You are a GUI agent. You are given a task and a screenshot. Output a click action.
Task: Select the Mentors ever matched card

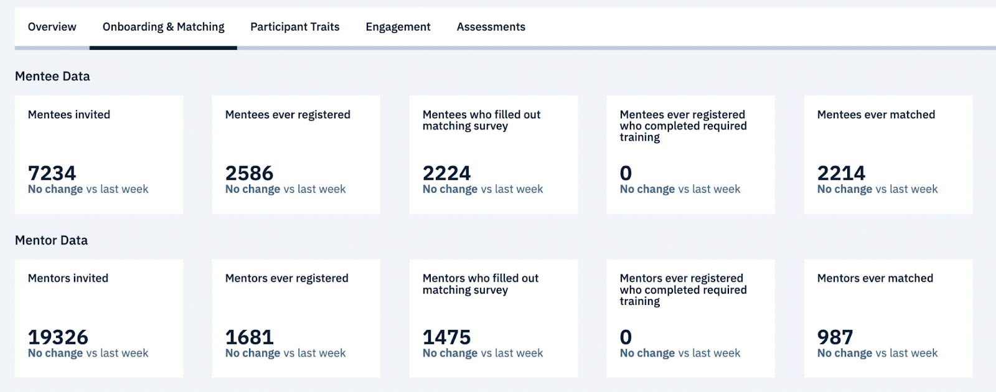[x=888, y=318]
